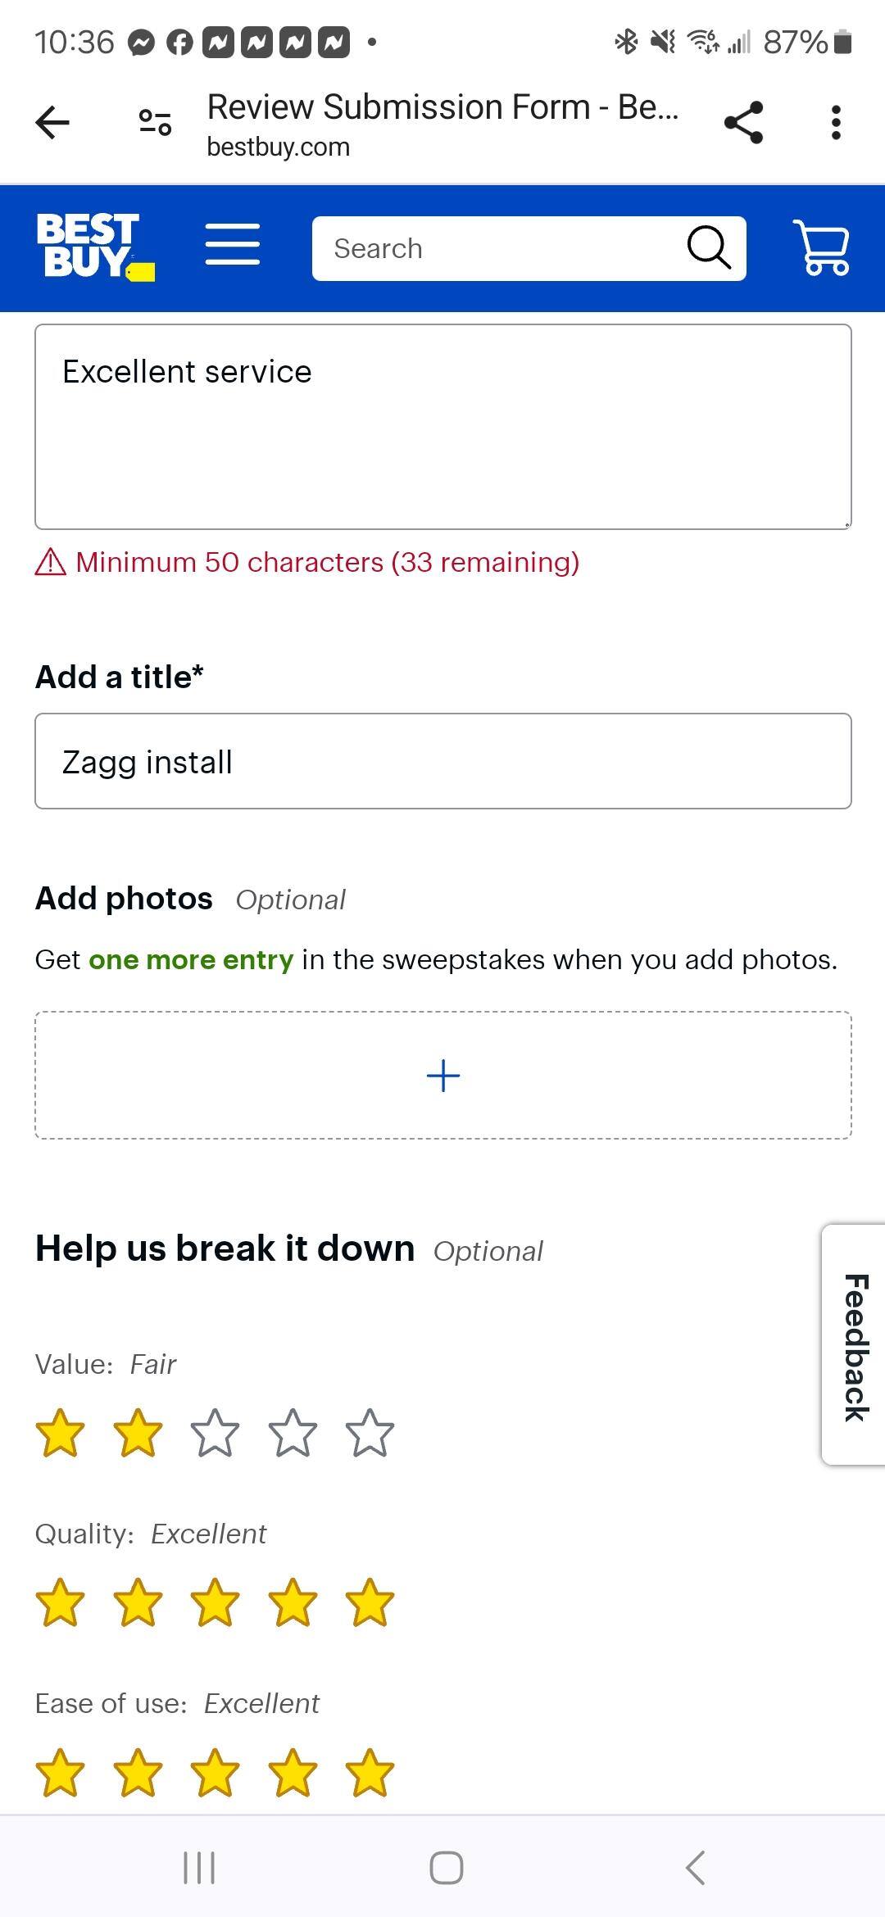
Task: Set Value rating to three stars
Action: (215, 1434)
